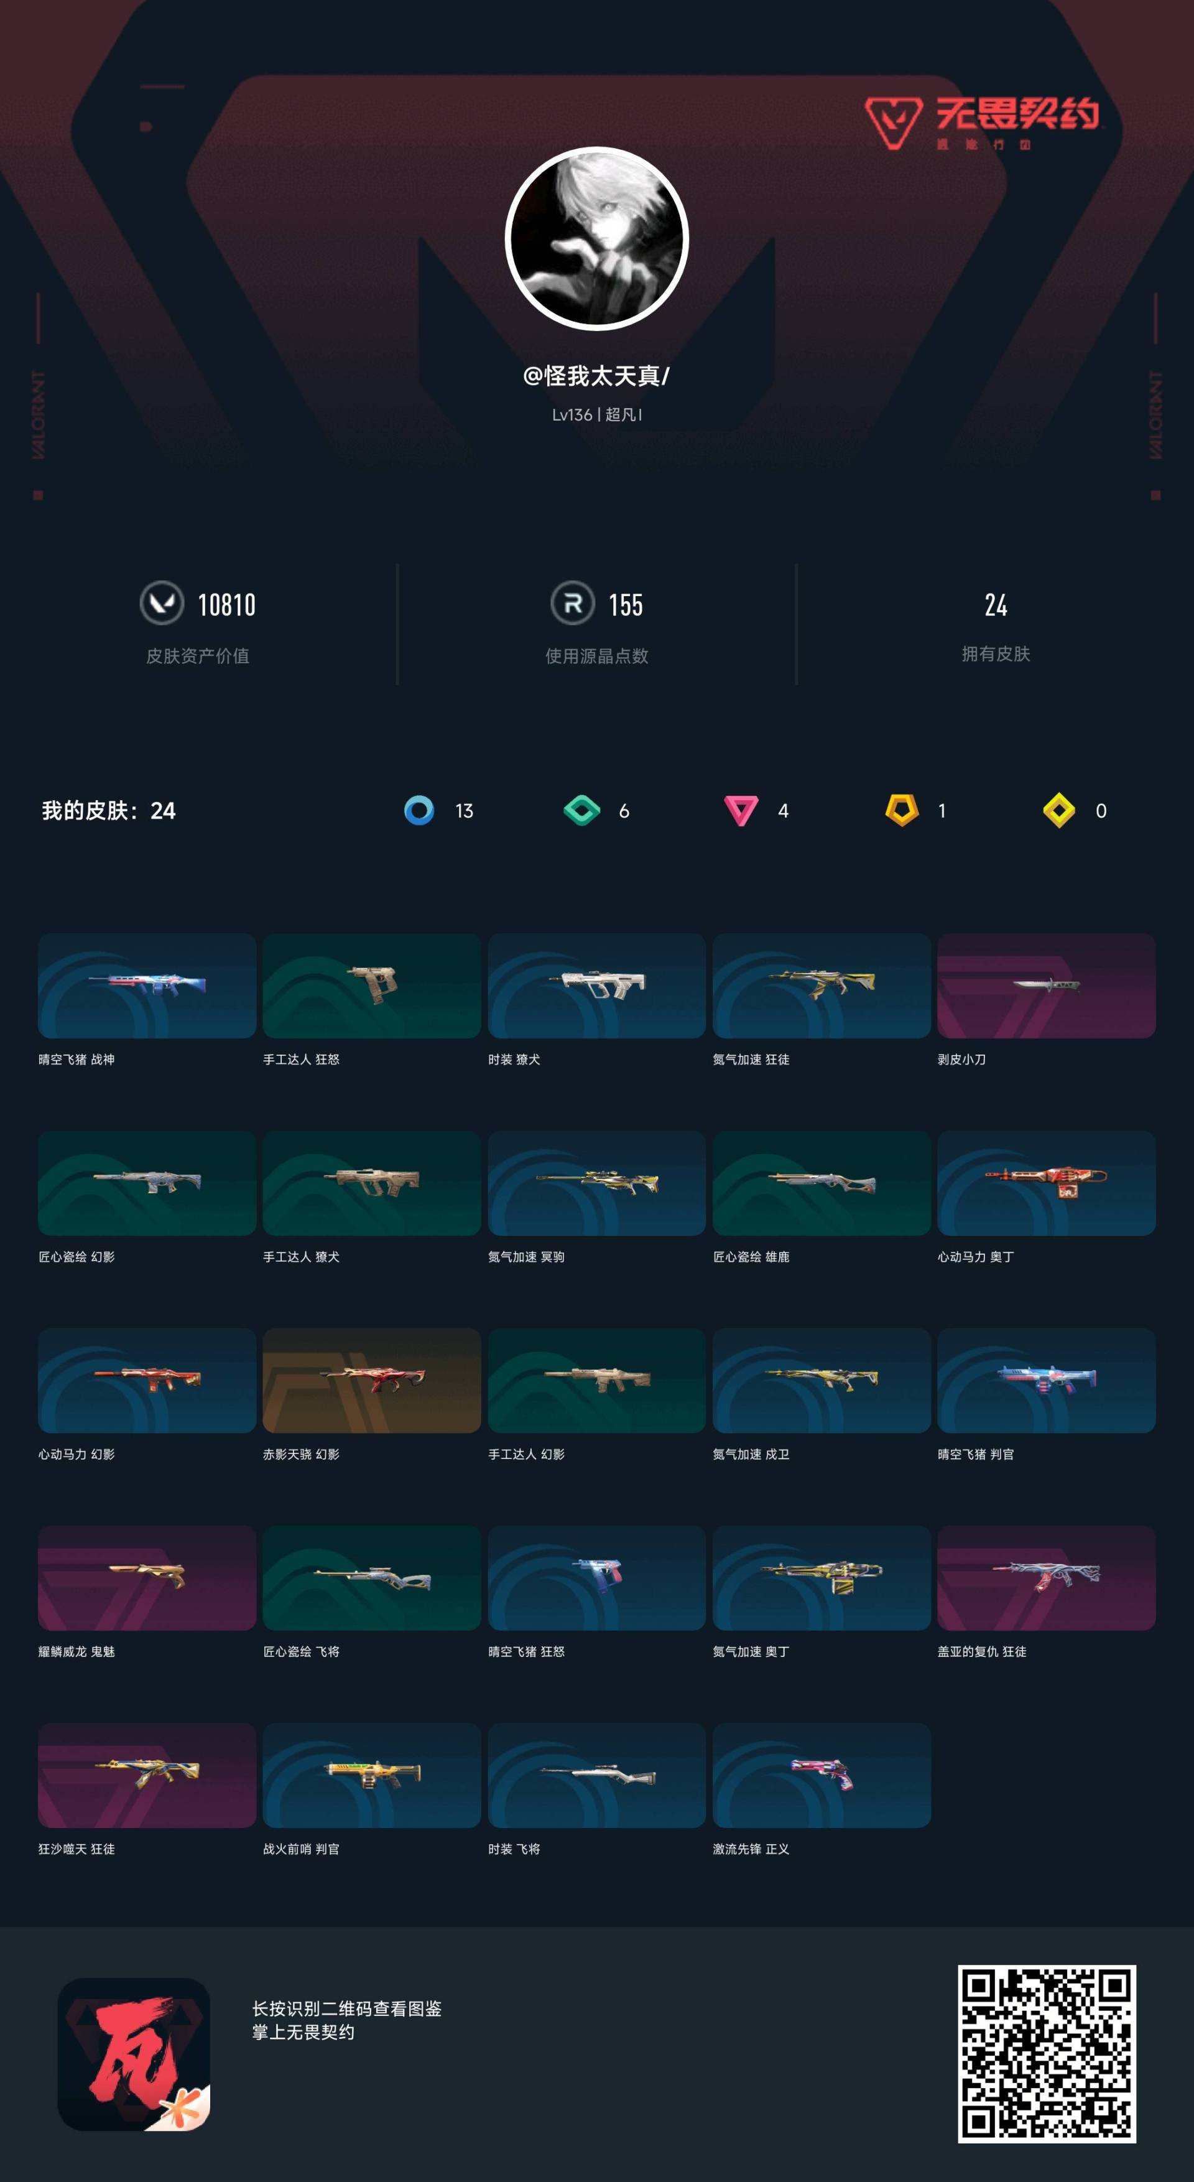
Task: Click the blue circle rarity tier icon
Action: click(x=419, y=811)
